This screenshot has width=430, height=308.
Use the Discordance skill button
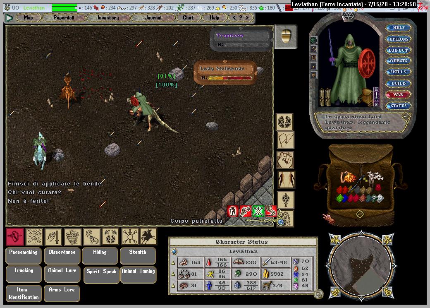[62, 255]
